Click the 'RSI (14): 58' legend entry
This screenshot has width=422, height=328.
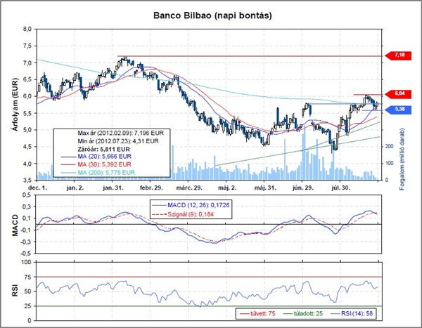coord(352,313)
